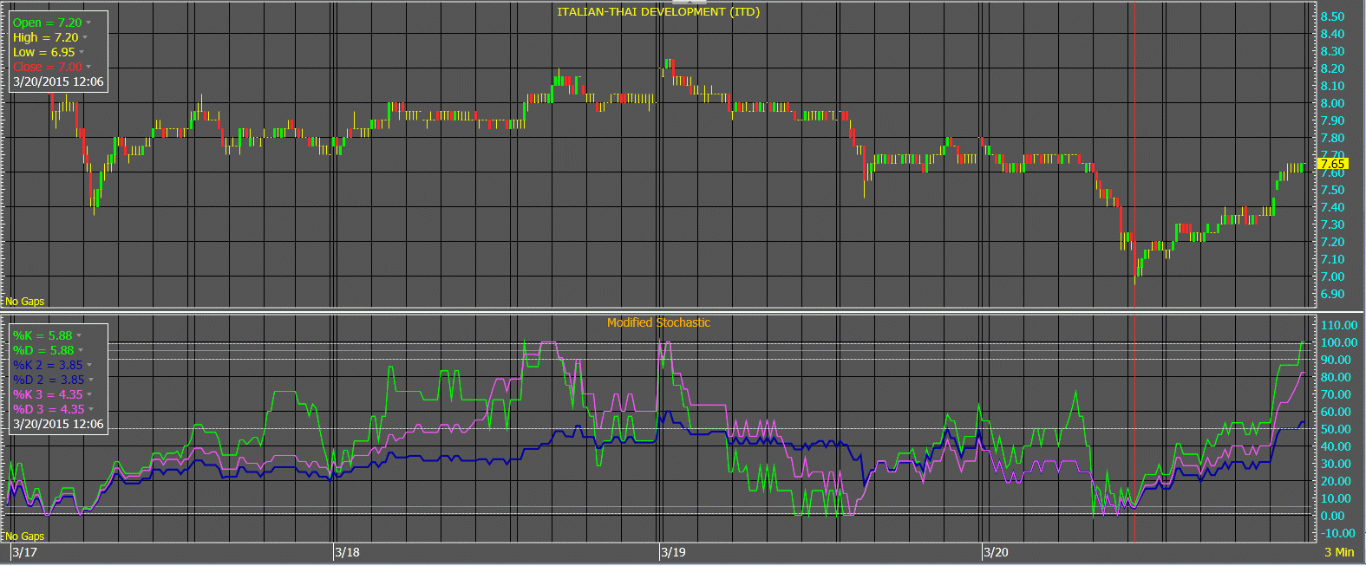Open the dropdown arrow beside %D 3 = 4.35
This screenshot has height=566, width=1366.
(x=91, y=410)
